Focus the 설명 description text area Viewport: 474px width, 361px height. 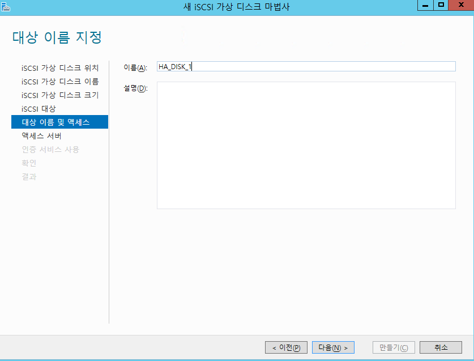point(306,145)
